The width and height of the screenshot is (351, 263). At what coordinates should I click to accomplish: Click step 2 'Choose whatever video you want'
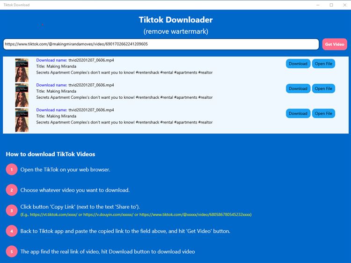75,190
